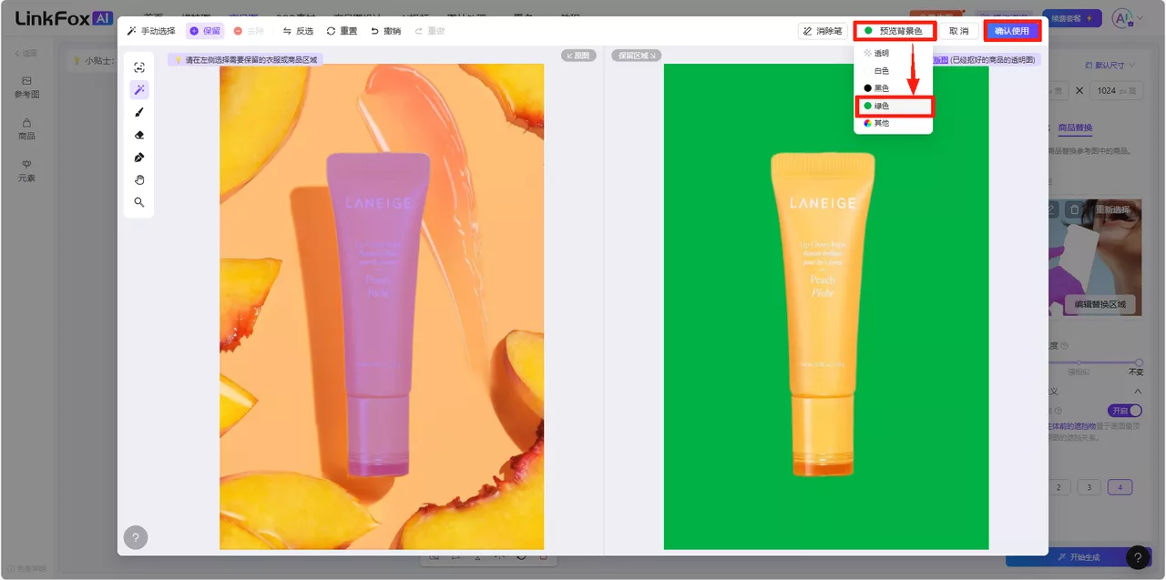The image size is (1166, 580).
Task: Click 编辑替换区域 button
Action: [1100, 304]
